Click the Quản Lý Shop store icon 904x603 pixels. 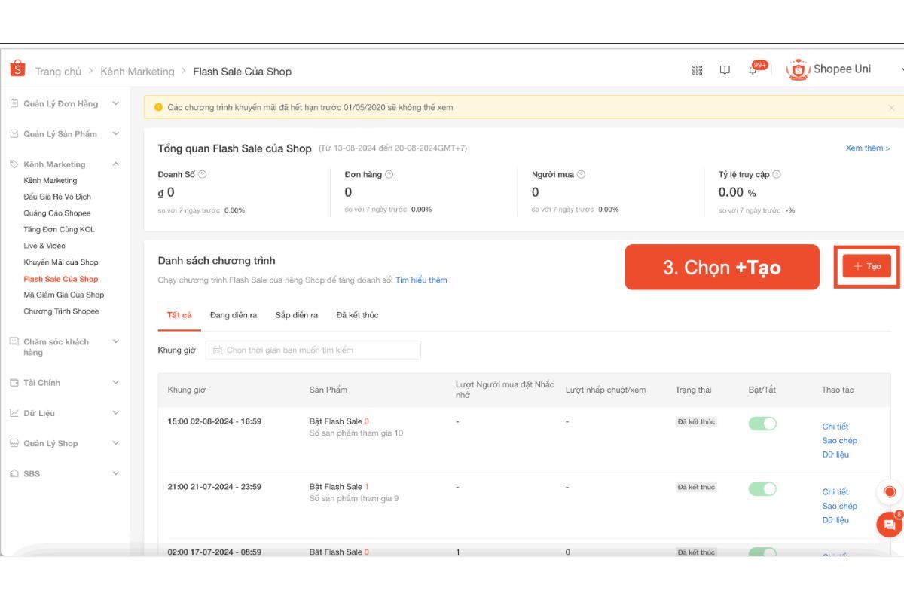coord(14,443)
